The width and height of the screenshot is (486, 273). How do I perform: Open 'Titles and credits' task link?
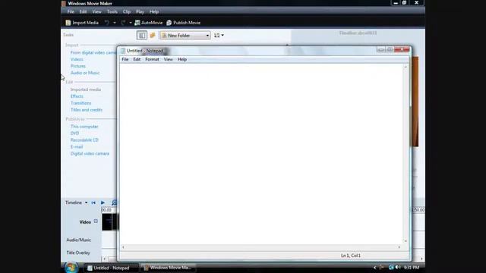pyautogui.click(x=86, y=110)
